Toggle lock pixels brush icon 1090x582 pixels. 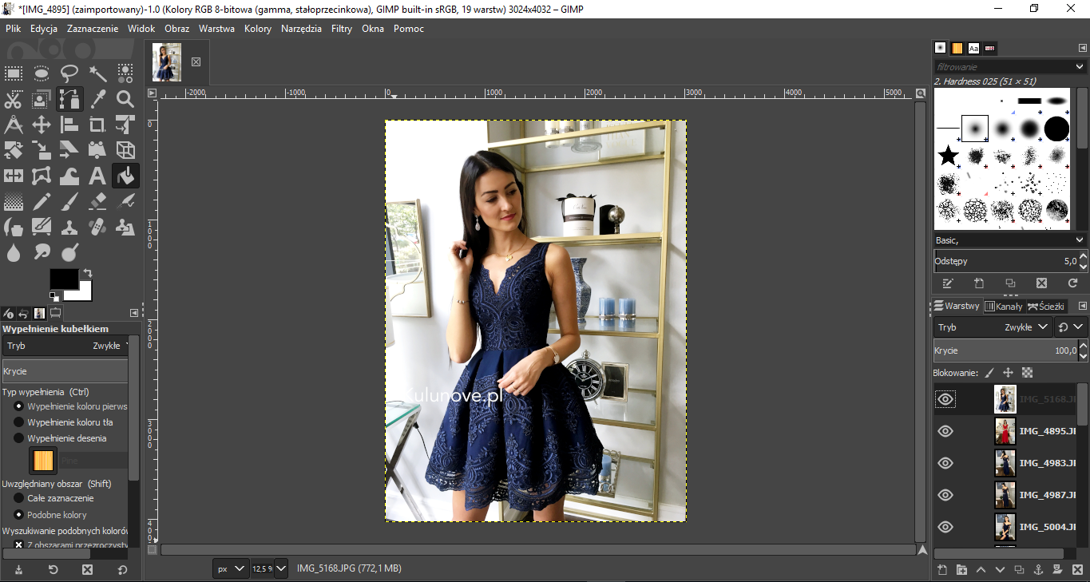click(989, 373)
